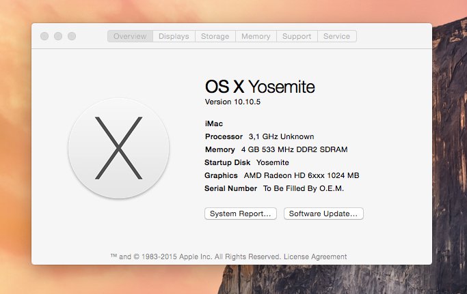Click the Startup Disk label
Image resolution: width=467 pixels, height=294 pixels.
pyautogui.click(x=227, y=162)
